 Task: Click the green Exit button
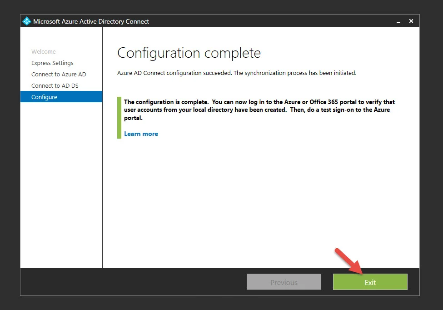(370, 282)
